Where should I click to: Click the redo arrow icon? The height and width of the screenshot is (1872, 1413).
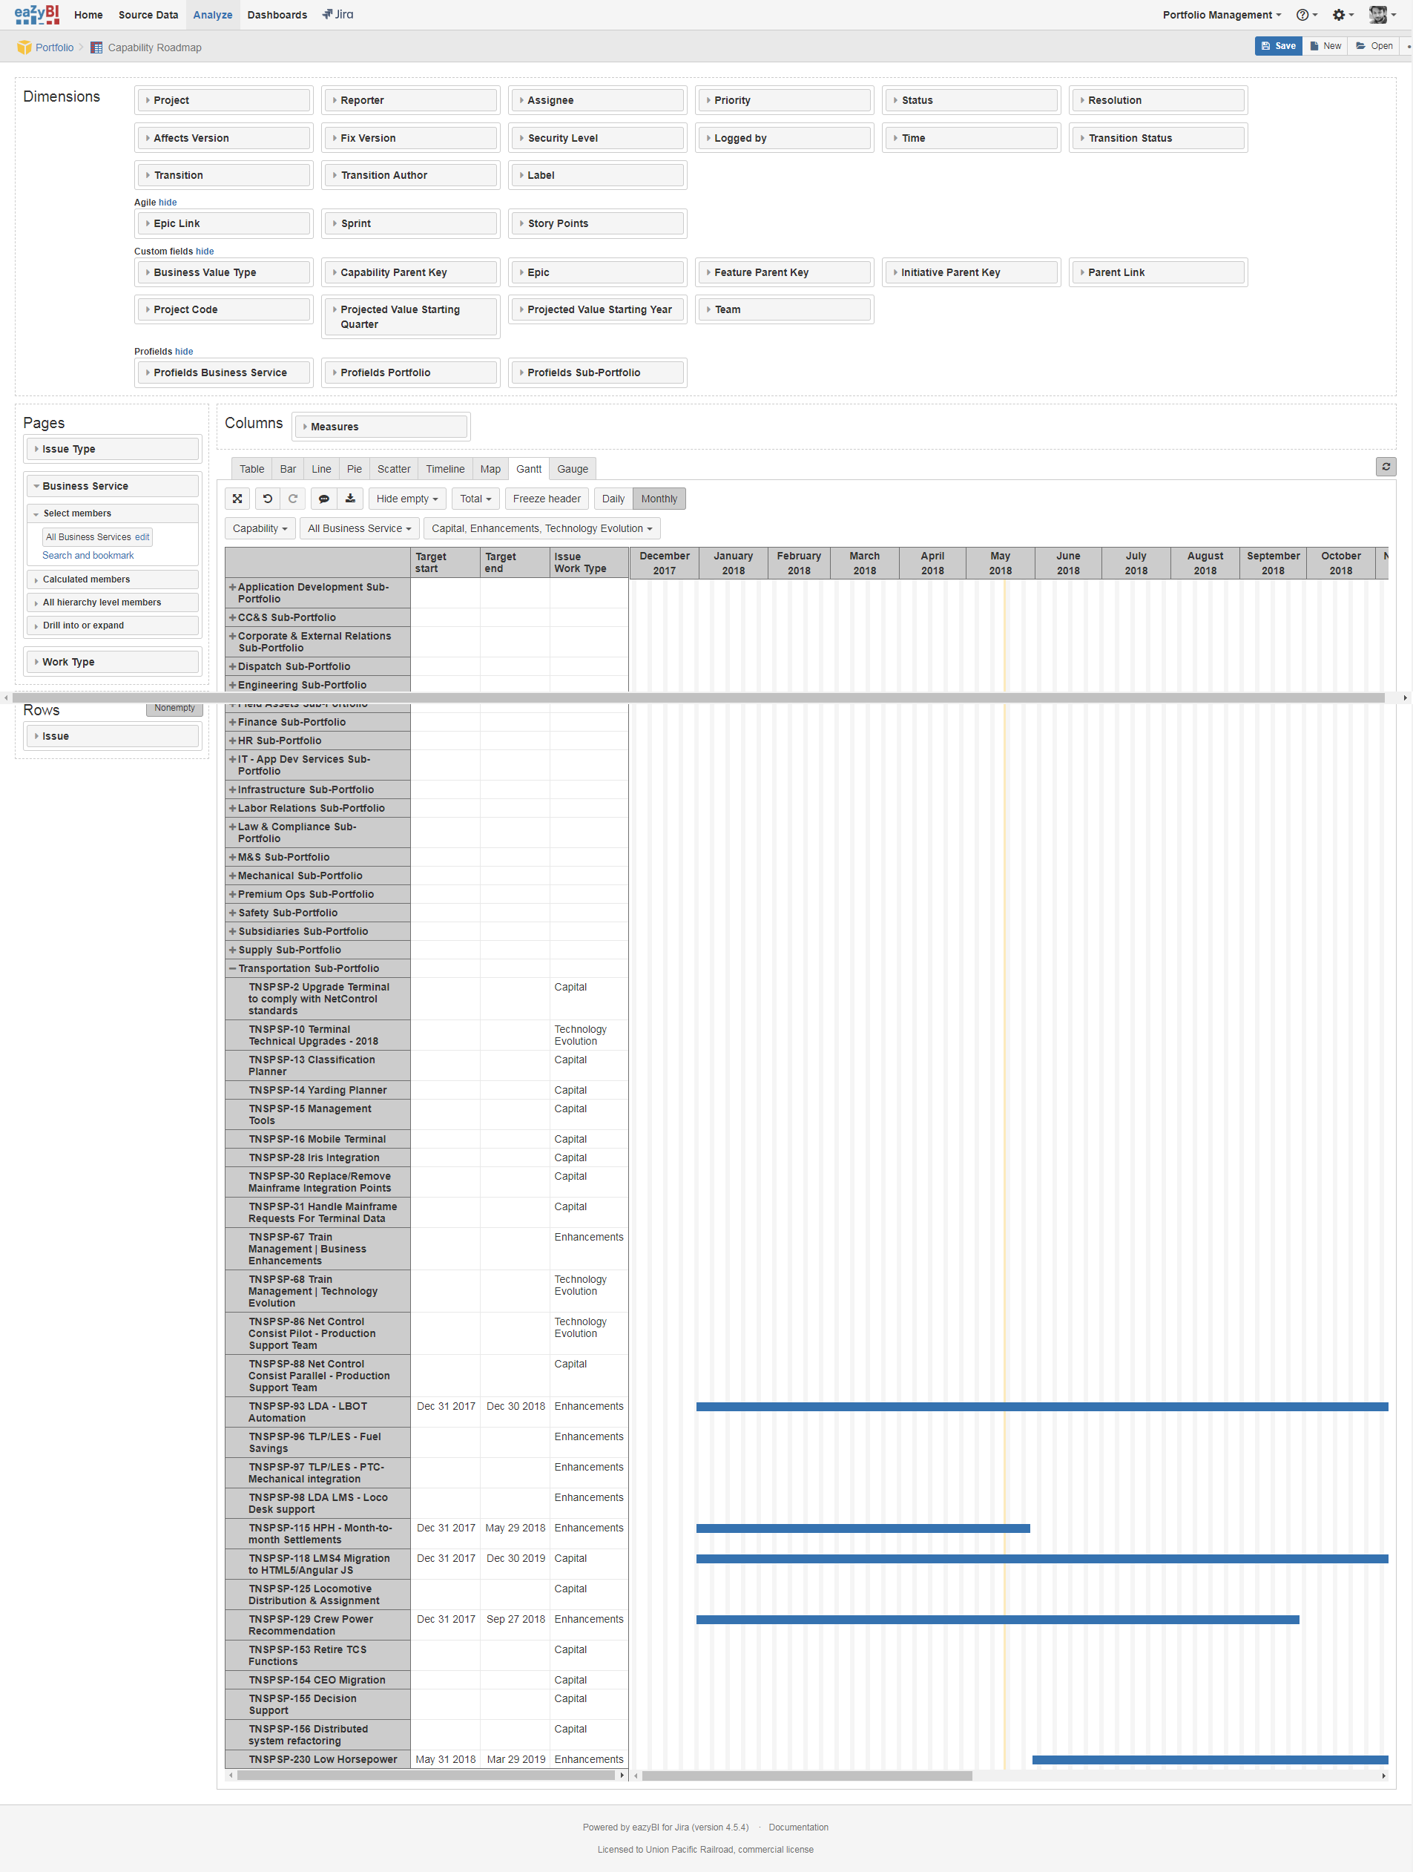[x=293, y=499]
